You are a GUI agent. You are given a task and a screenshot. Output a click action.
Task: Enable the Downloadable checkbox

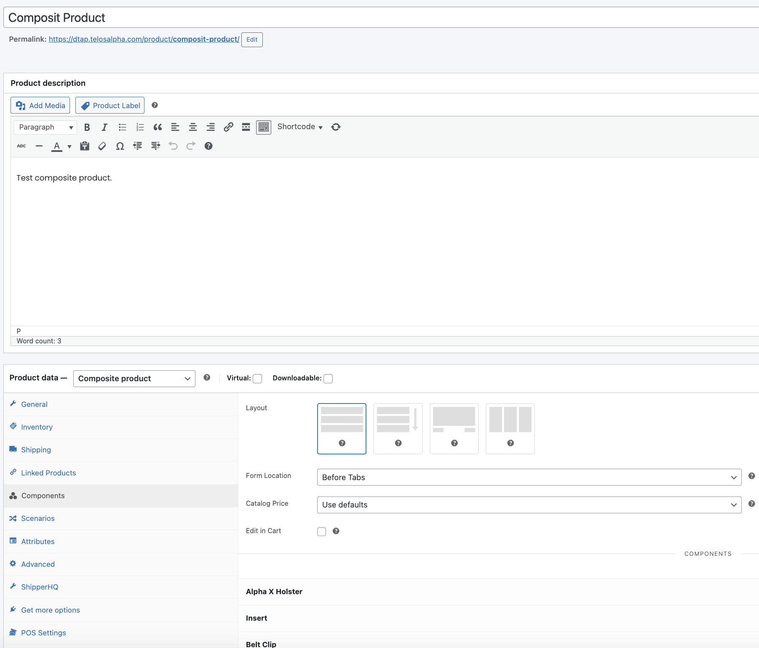tap(328, 379)
